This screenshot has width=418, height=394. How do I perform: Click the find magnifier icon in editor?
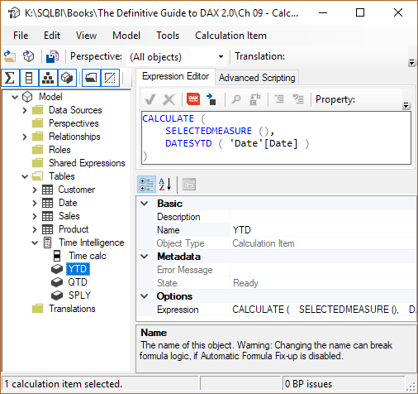coord(236,99)
